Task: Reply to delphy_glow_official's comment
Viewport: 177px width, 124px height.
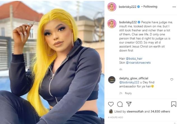Action: (x=128, y=93)
